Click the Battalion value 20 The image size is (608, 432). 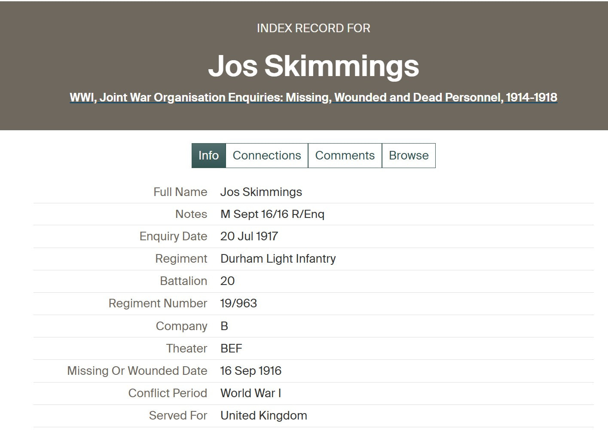[227, 281]
